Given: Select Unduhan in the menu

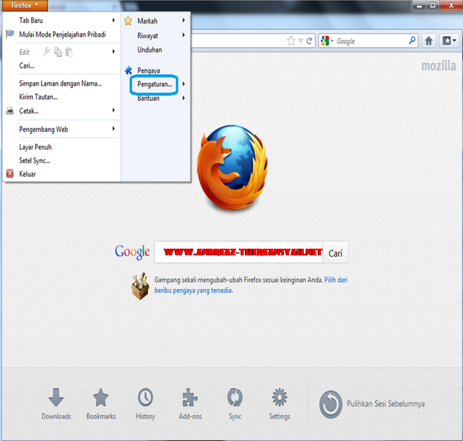Looking at the screenshot, I should tap(149, 50).
